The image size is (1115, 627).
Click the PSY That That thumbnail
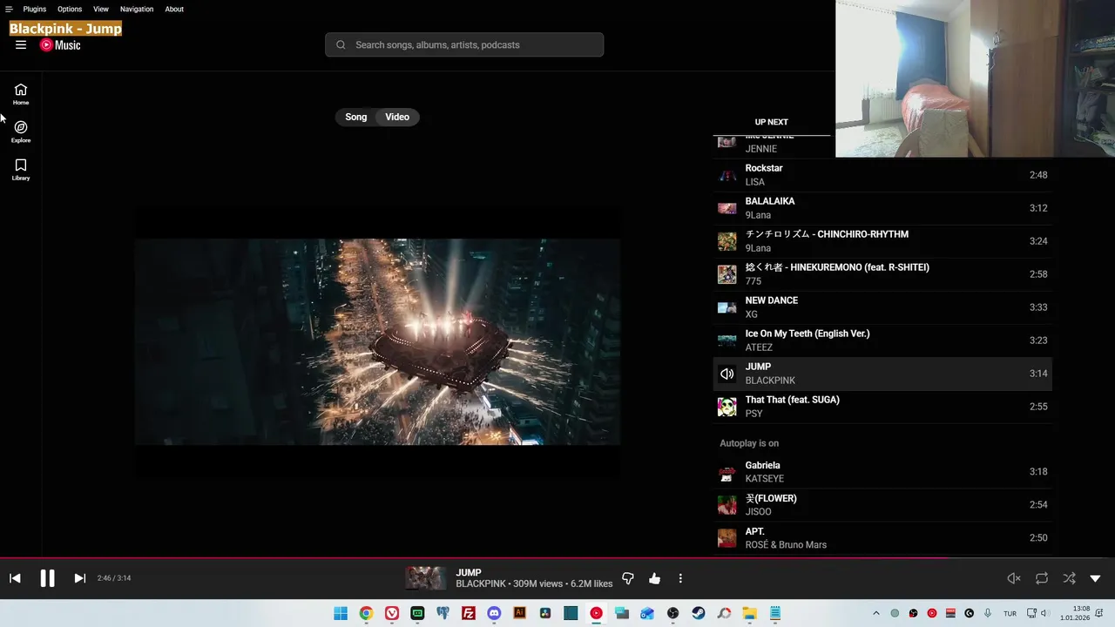(726, 407)
